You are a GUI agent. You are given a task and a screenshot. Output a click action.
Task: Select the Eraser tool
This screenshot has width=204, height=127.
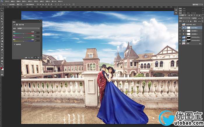[x=2, y=39]
